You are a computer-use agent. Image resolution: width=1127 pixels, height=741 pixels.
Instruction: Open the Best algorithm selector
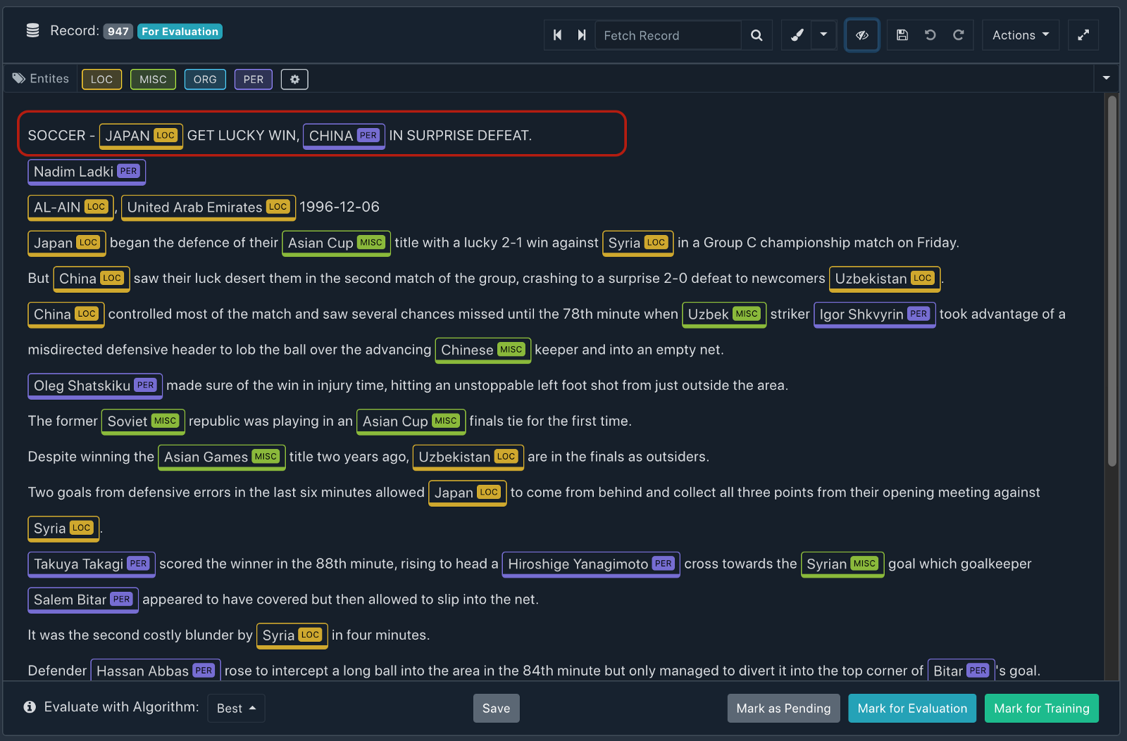tap(236, 708)
